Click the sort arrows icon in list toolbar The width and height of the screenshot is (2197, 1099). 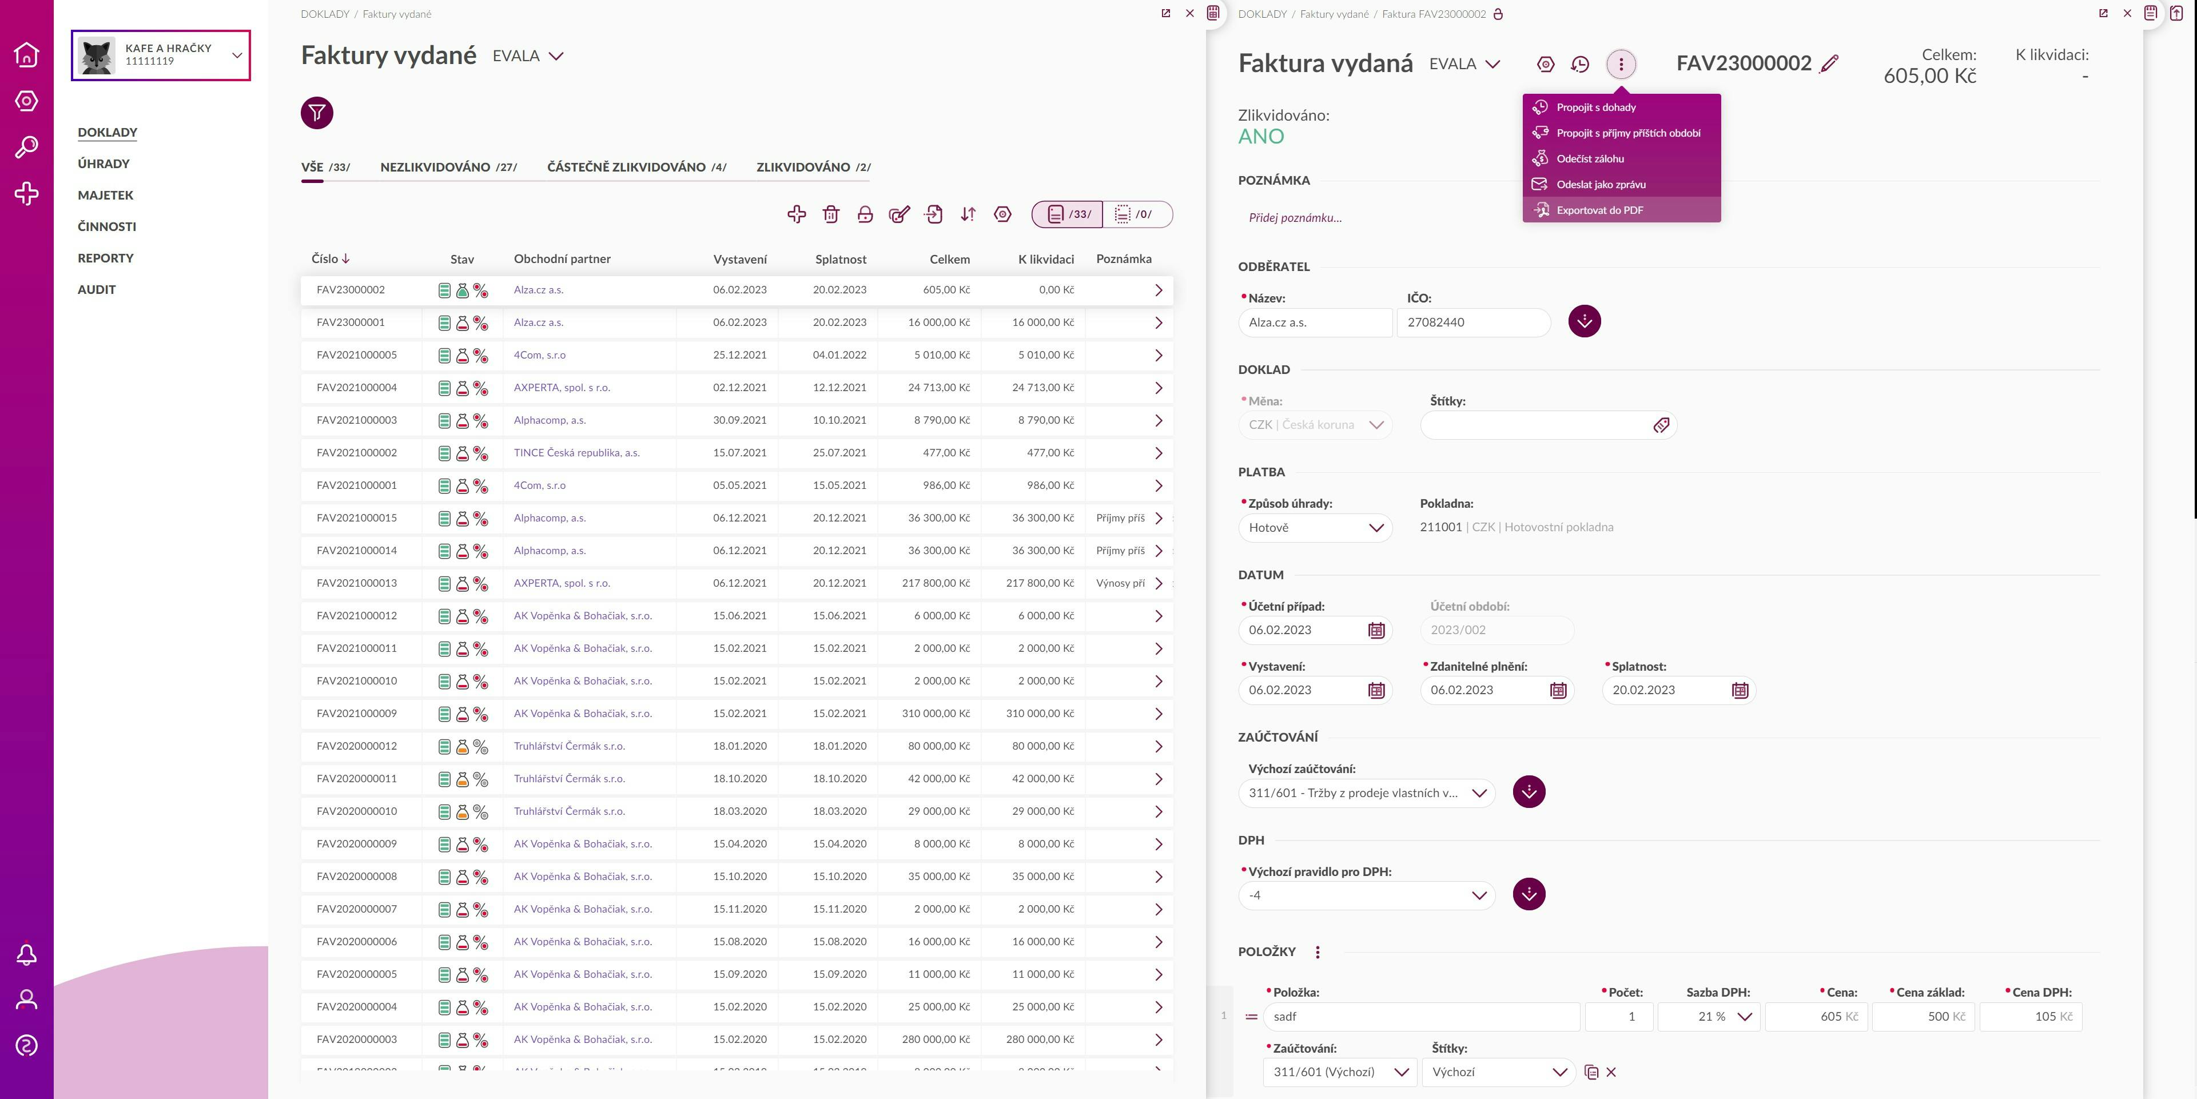point(968,214)
